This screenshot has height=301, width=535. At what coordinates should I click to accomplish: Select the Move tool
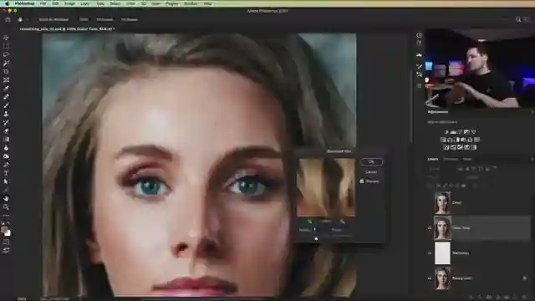(6, 38)
